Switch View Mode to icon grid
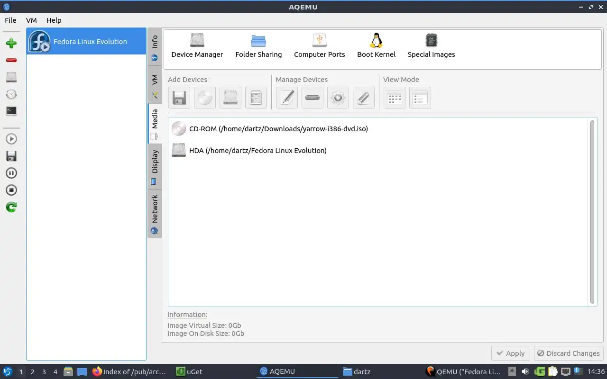The height and width of the screenshot is (379, 607). click(x=395, y=98)
